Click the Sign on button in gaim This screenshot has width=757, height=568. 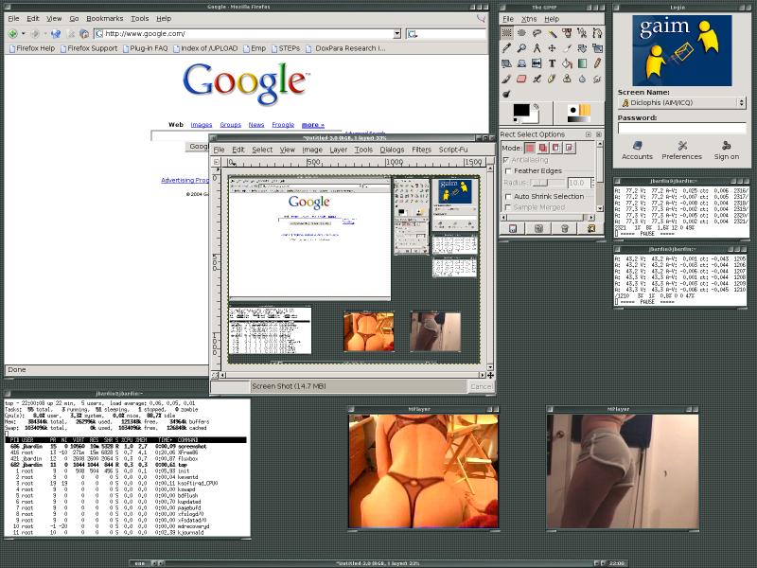(727, 151)
